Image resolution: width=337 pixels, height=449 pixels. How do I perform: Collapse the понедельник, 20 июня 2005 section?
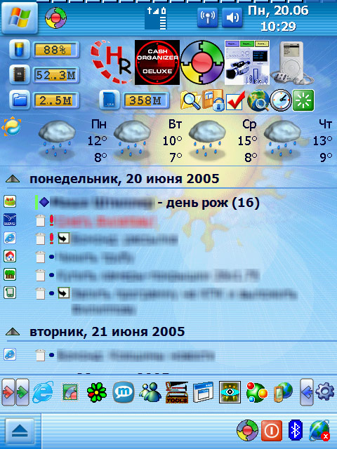(13, 180)
